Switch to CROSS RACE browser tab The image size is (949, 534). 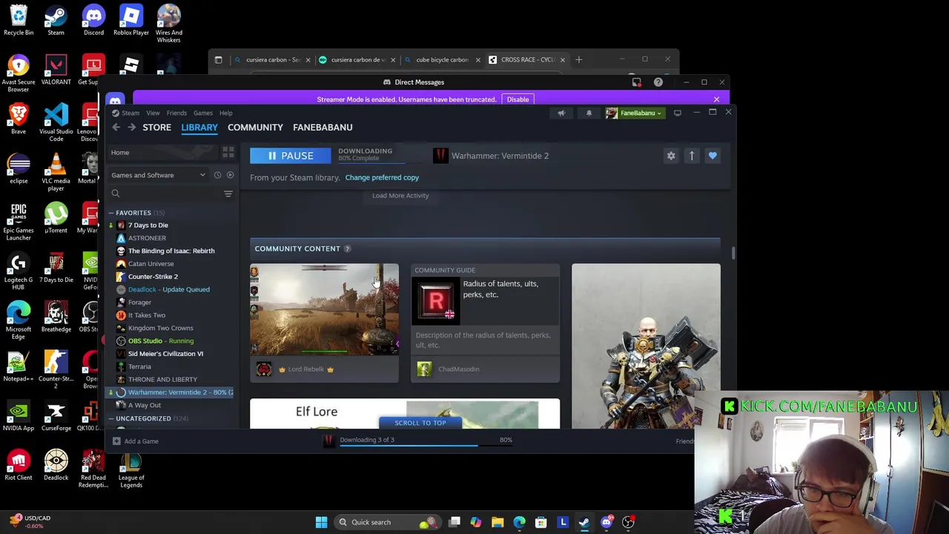pos(528,60)
